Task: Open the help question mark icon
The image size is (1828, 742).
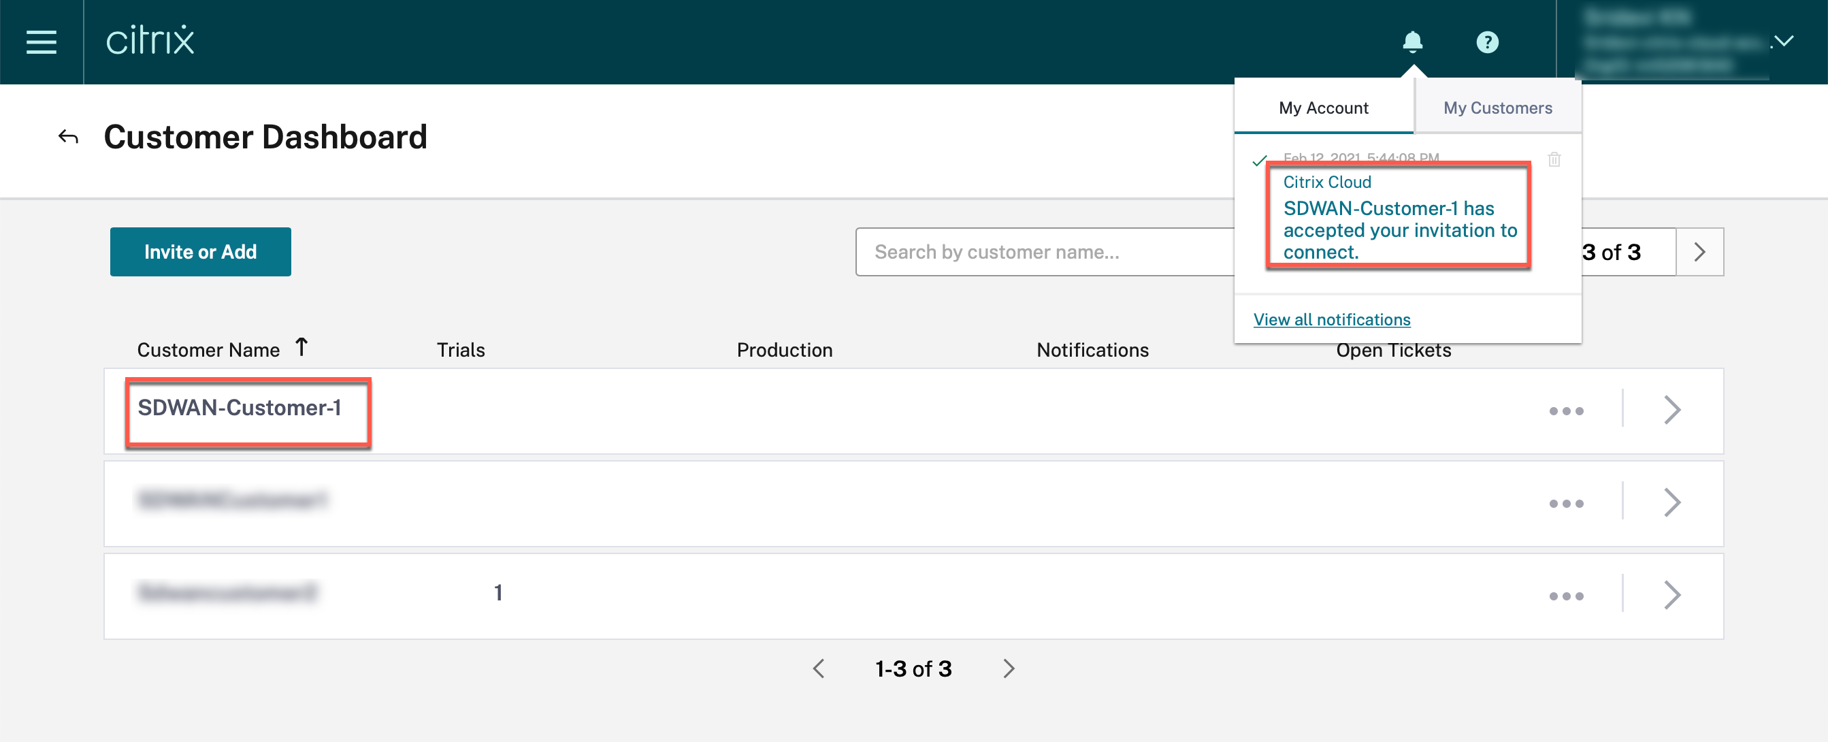Action: click(x=1488, y=42)
